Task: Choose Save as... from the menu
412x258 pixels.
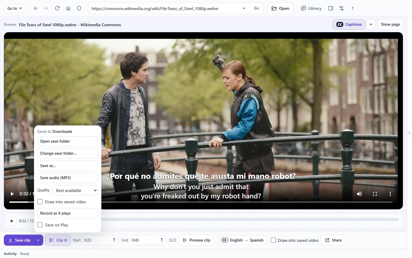Action: pyautogui.click(x=67, y=166)
